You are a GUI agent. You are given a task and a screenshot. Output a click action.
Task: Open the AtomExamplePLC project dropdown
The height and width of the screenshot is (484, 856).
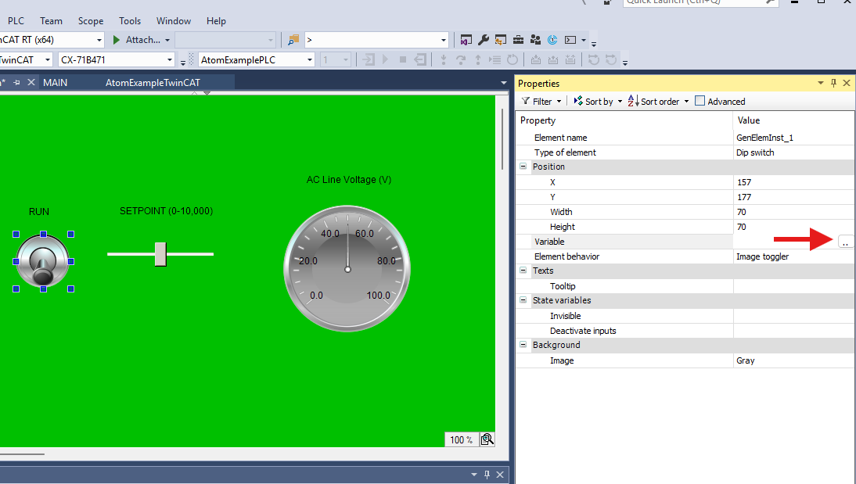309,59
